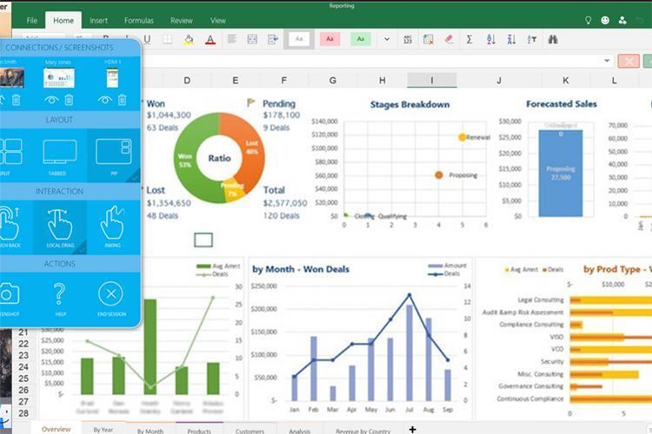Screen dimensions: 652x434
Task: Select column D header
Action: [x=187, y=80]
